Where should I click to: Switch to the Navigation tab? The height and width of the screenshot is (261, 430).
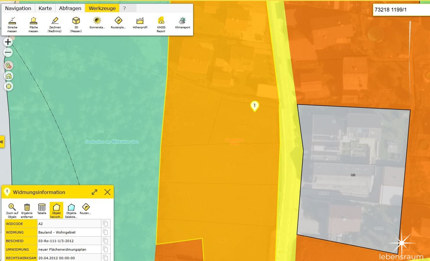pyautogui.click(x=18, y=8)
